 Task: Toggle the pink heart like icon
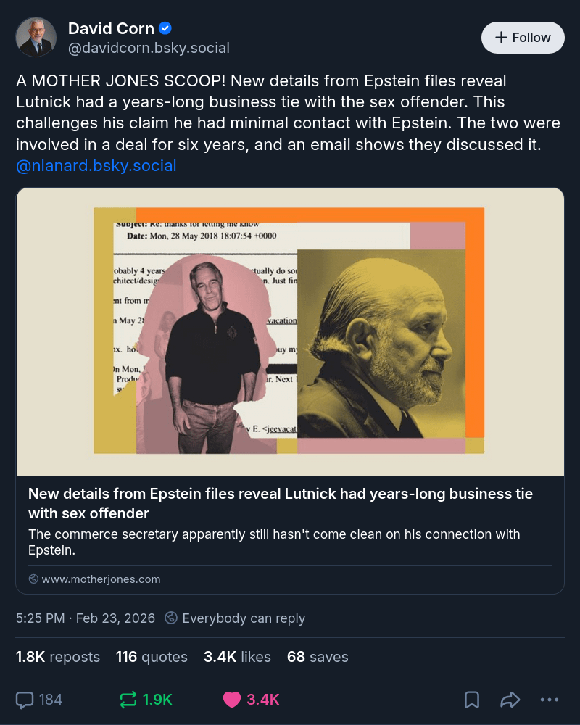coord(232,700)
